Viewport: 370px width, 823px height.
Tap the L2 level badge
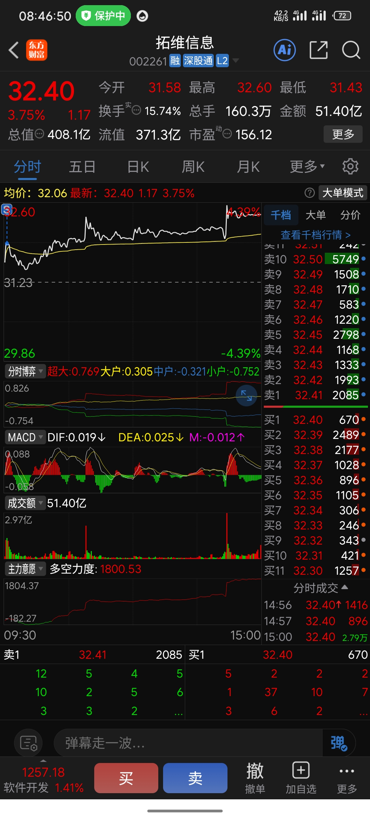pyautogui.click(x=222, y=61)
